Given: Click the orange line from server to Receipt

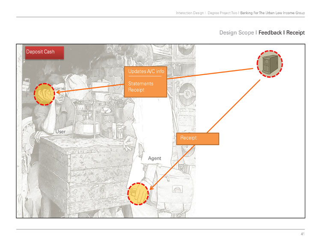Looking at the screenshot, I should coord(233,106).
